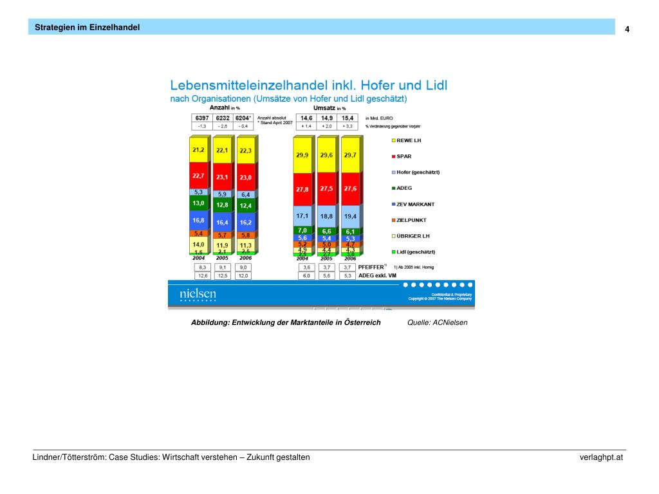Click the green 7,0 ADEG segment, Umsatz 2004

(x=302, y=230)
